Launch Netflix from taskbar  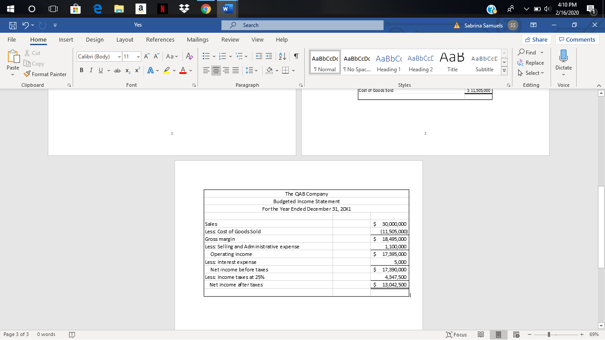[163, 8]
